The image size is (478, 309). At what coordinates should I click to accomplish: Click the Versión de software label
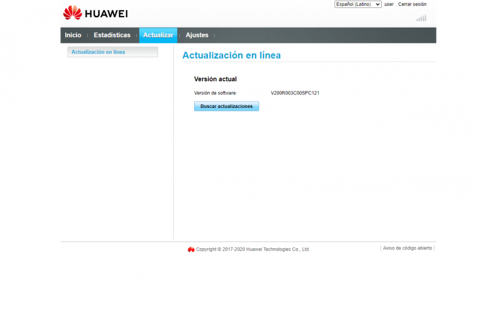(215, 93)
